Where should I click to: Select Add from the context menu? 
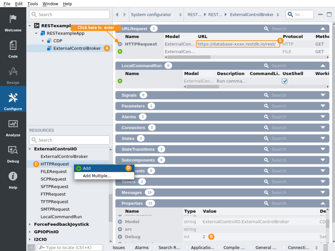tap(87, 168)
